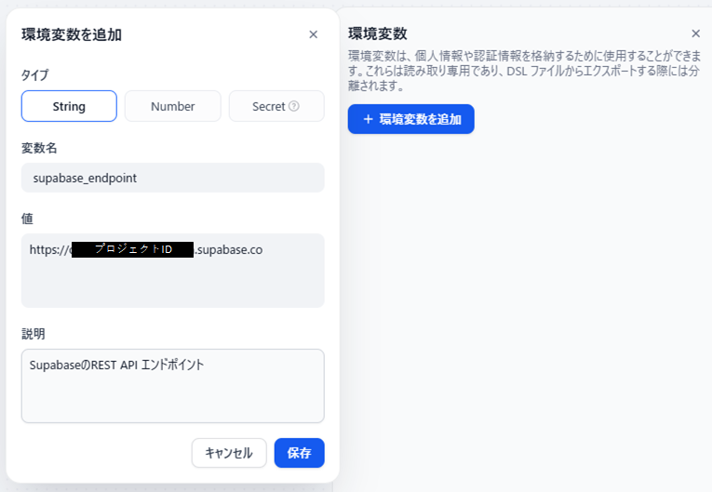
Task: Click the redacted プロジェクトID block in the URL
Action: pos(132,249)
